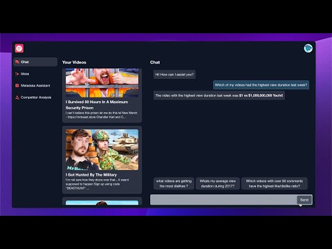Go to the Ideas section
Viewport: 332px width, 249px height.
click(25, 74)
